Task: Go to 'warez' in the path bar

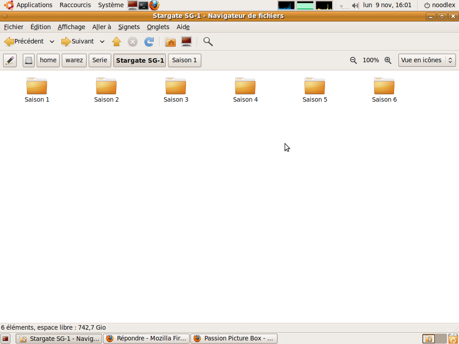Action: coord(74,60)
